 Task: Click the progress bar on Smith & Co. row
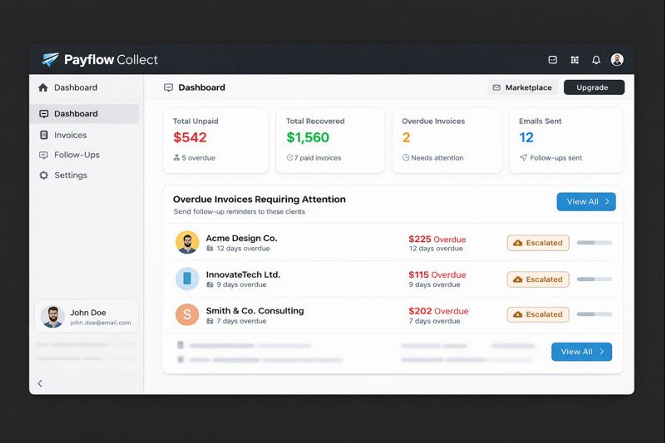point(594,314)
